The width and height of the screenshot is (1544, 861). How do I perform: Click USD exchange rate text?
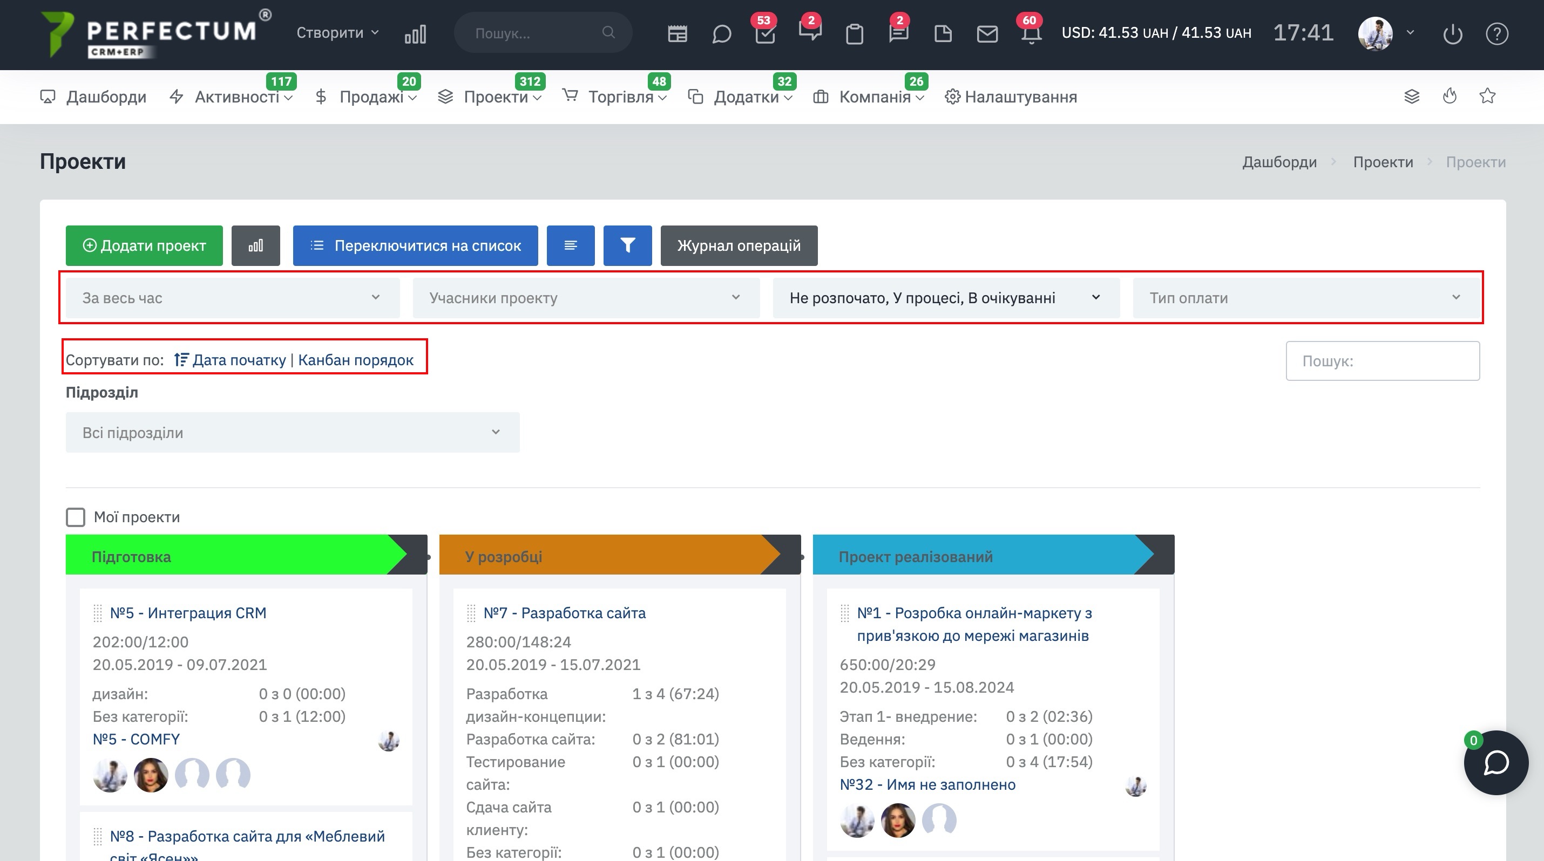pyautogui.click(x=1156, y=33)
